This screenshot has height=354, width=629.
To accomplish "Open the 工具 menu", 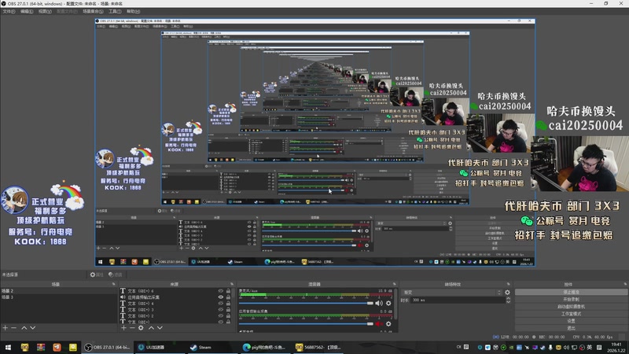I will click(x=115, y=11).
